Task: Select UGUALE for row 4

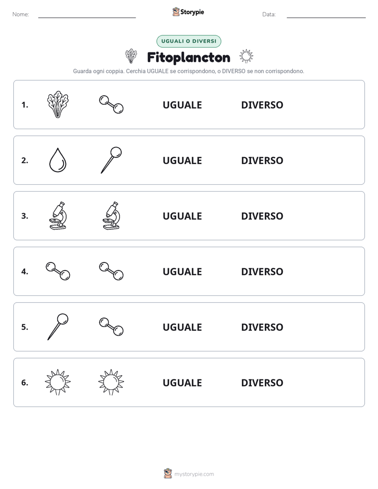Action: [x=182, y=271]
